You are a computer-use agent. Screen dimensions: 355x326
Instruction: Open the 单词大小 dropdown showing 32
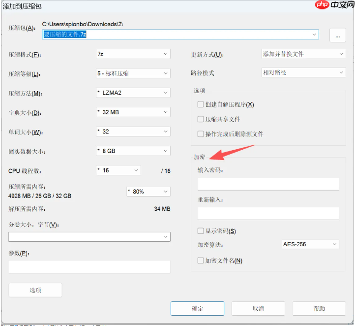133,131
